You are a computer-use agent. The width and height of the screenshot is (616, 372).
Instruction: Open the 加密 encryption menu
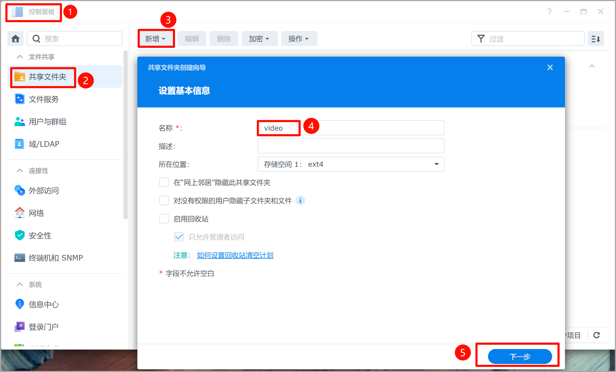coord(259,39)
